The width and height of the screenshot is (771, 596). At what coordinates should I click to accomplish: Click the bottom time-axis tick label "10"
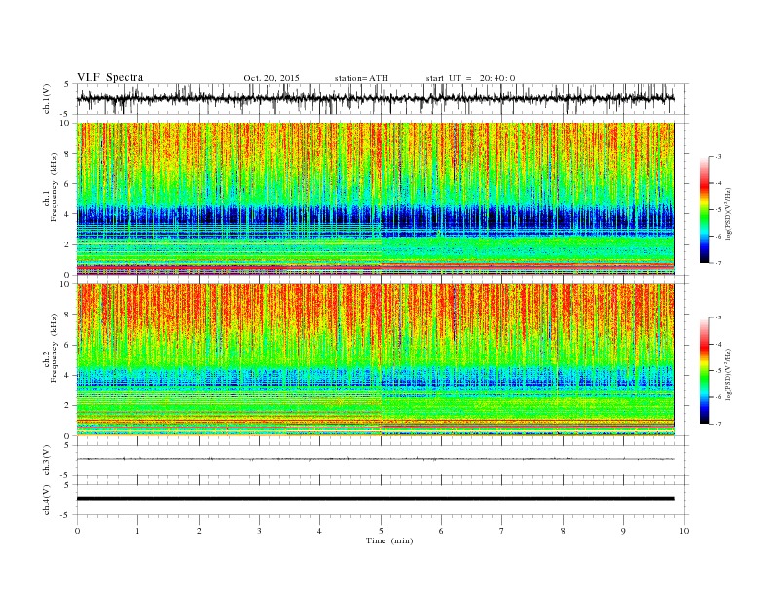684,531
